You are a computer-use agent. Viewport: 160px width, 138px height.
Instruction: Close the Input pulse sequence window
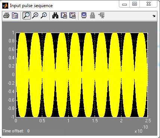[x=148, y=4]
